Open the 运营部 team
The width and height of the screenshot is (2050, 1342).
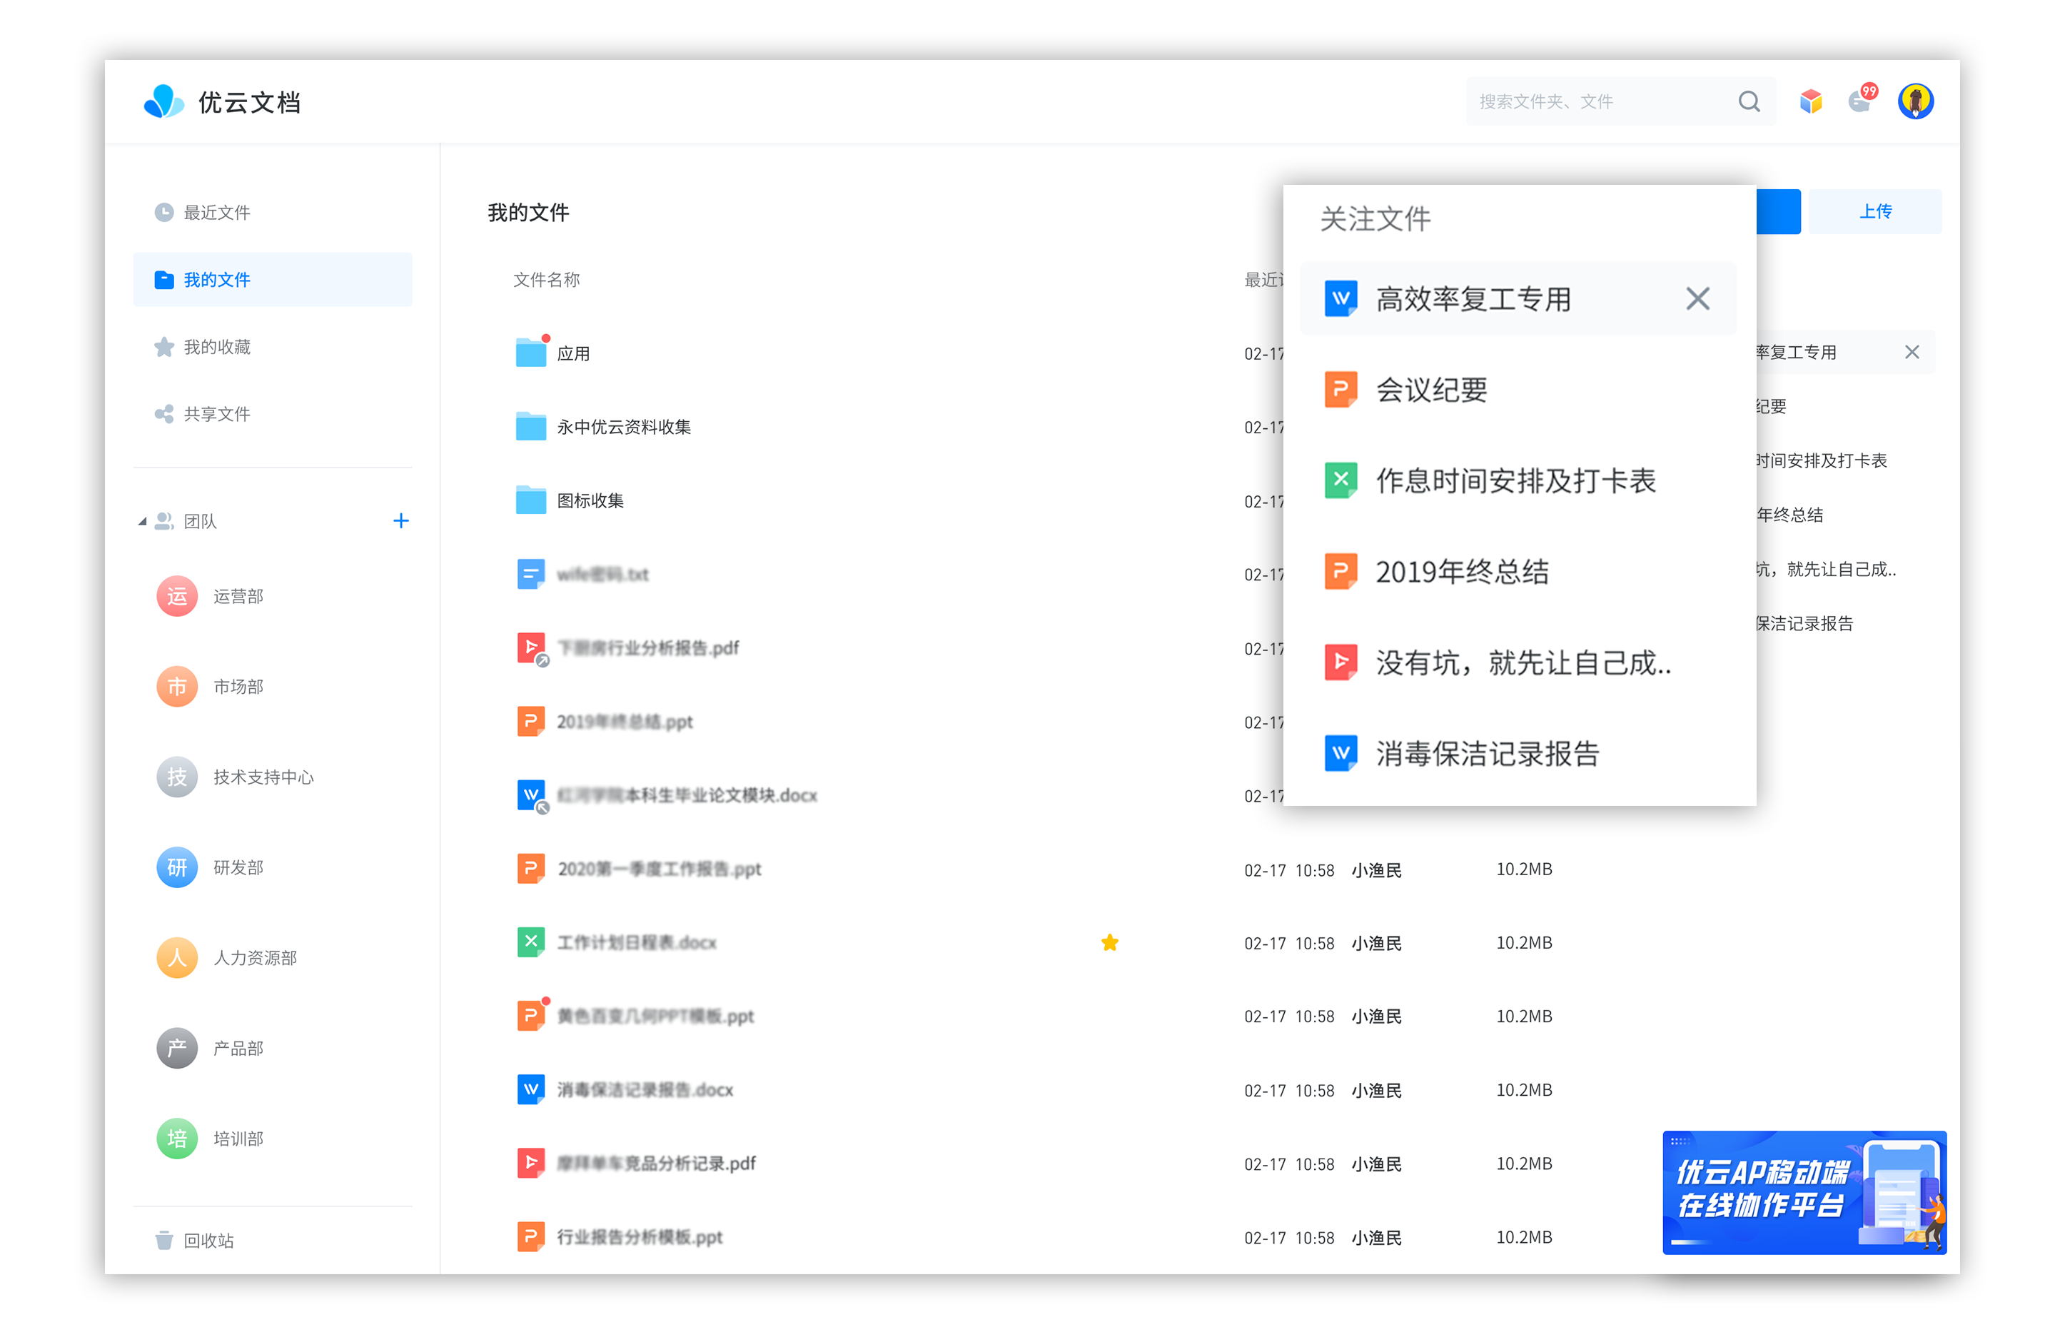tap(210, 596)
